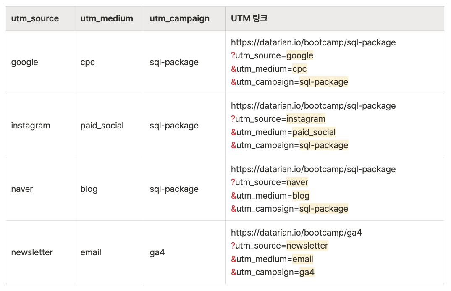Click highlighted utm_medium=email value

(303, 259)
